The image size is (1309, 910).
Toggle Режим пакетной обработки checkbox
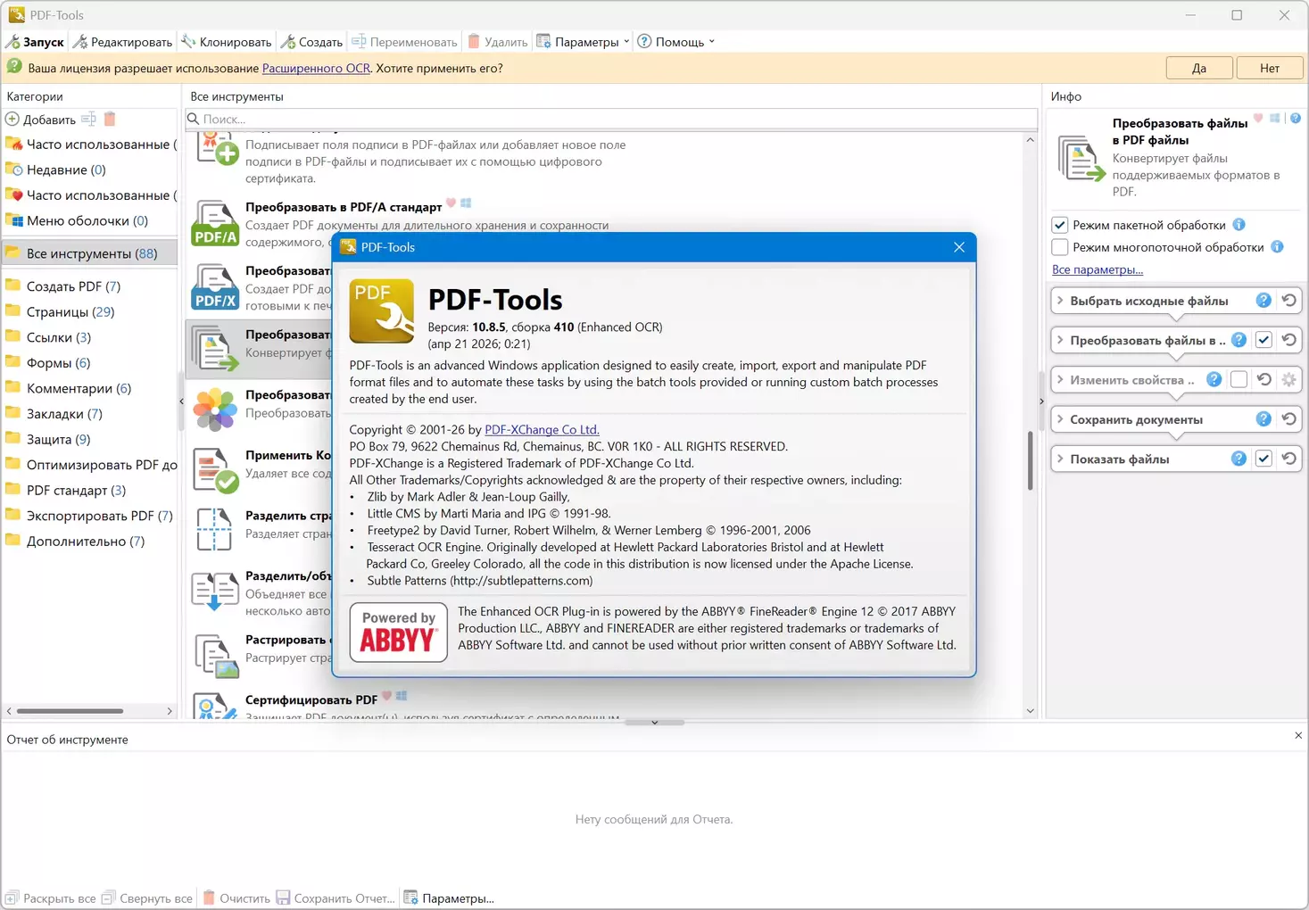coord(1060,225)
